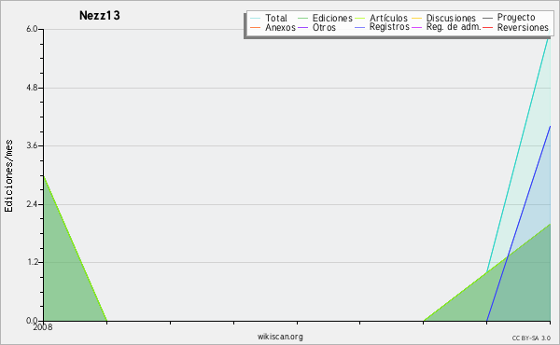Screen dimensions: 560x345
Task: Click the 0.0 y-axis value
Action: (32, 321)
